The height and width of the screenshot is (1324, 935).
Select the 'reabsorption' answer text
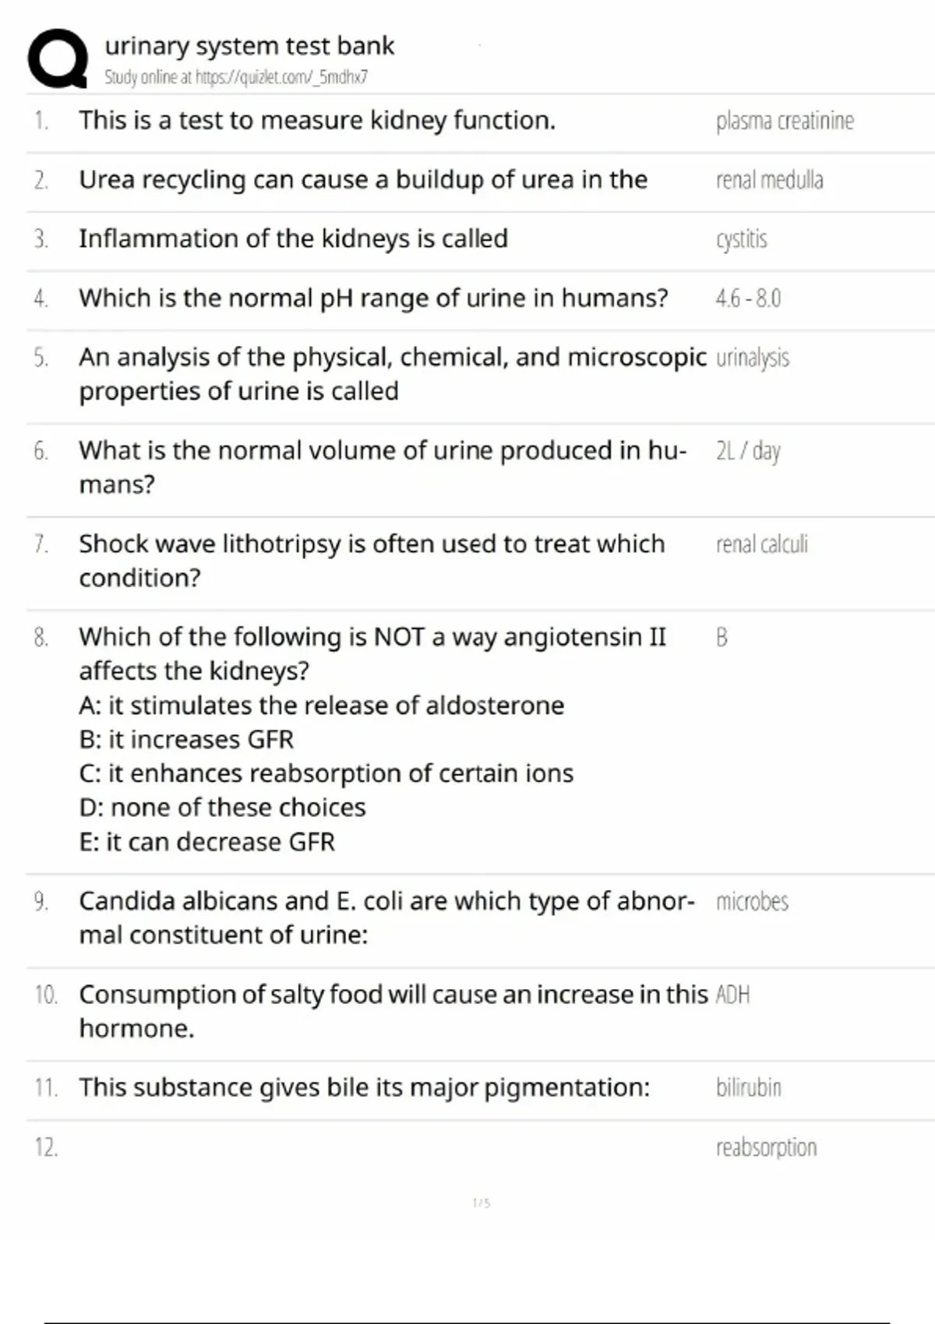(x=766, y=1147)
